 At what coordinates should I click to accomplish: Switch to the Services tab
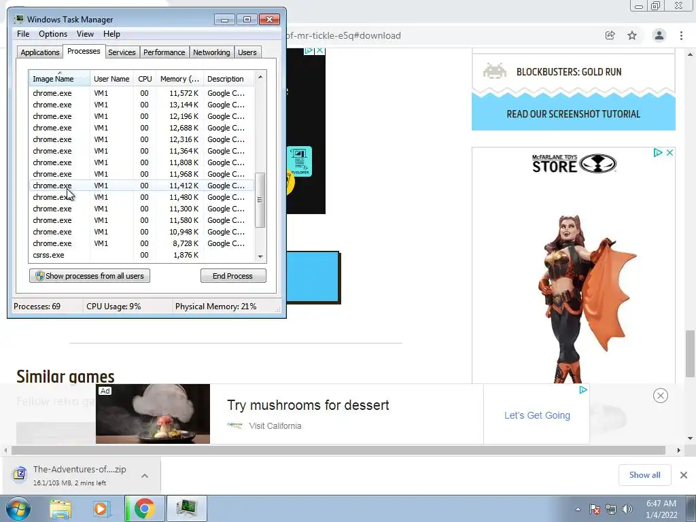click(x=122, y=52)
